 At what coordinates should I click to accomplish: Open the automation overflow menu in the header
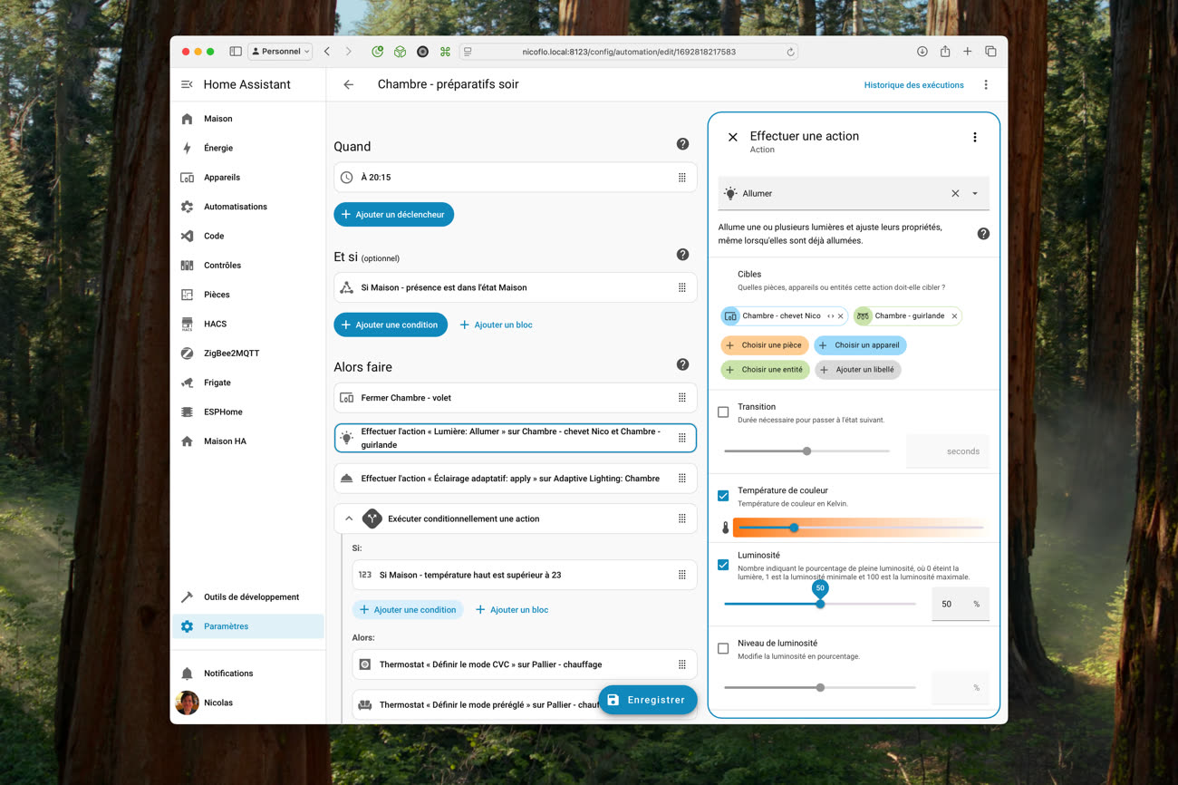[x=986, y=85]
